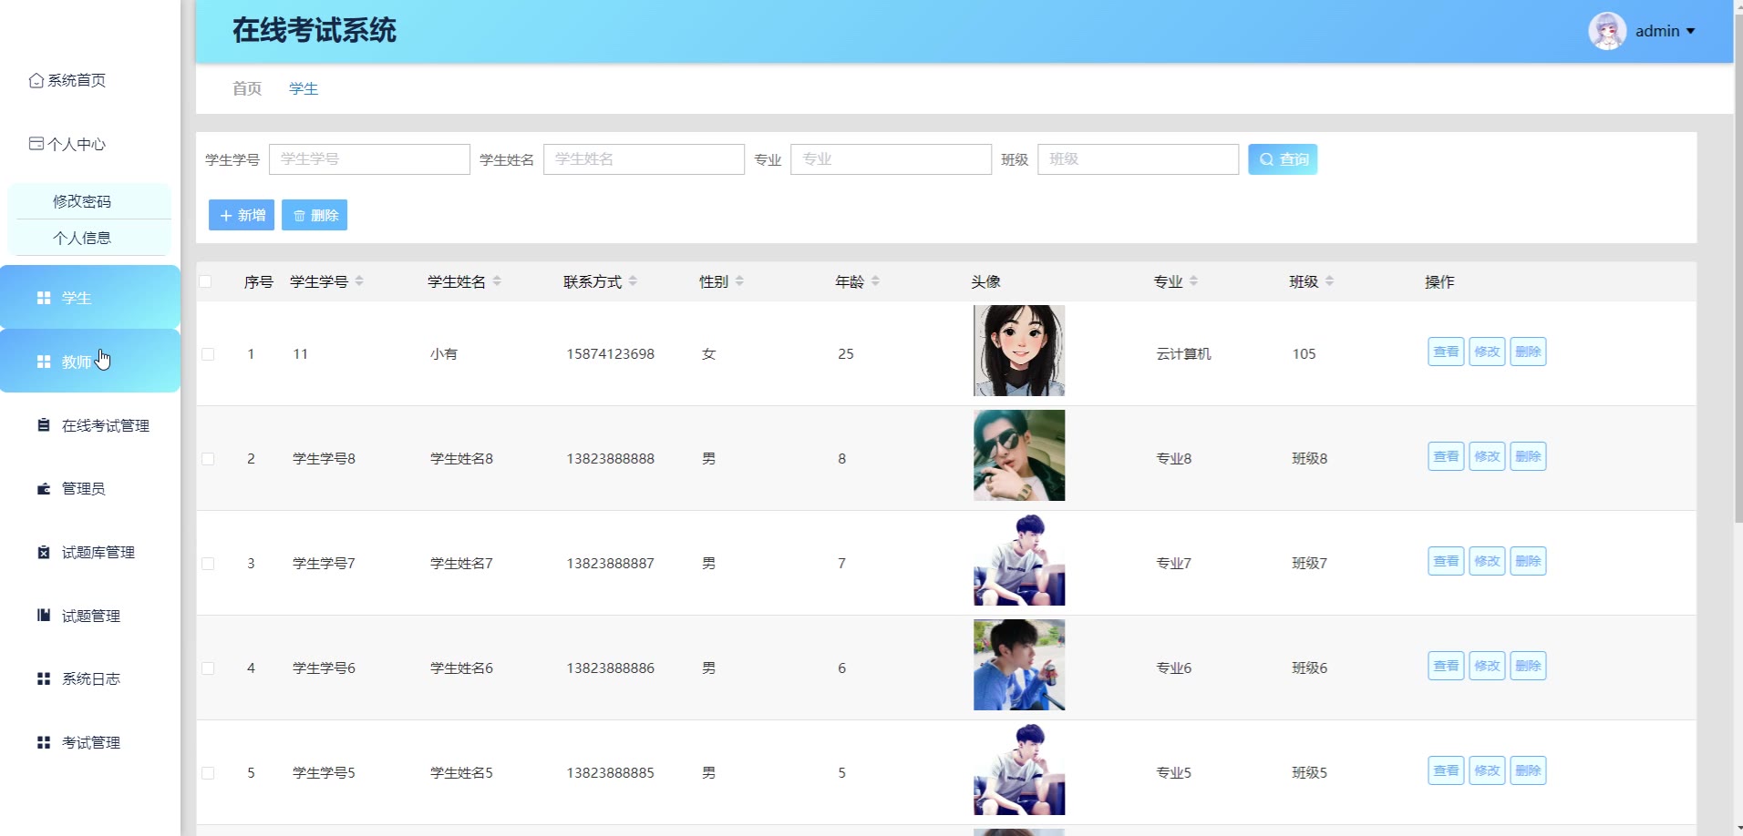This screenshot has height=836, width=1743.
Task: Sort table by 年龄 column arrows
Action: tap(875, 281)
